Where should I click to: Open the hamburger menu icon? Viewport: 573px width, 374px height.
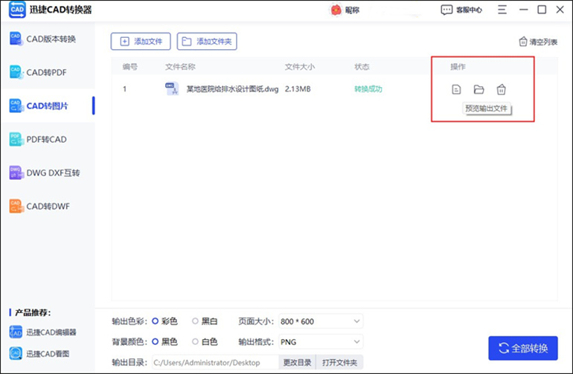pos(502,10)
